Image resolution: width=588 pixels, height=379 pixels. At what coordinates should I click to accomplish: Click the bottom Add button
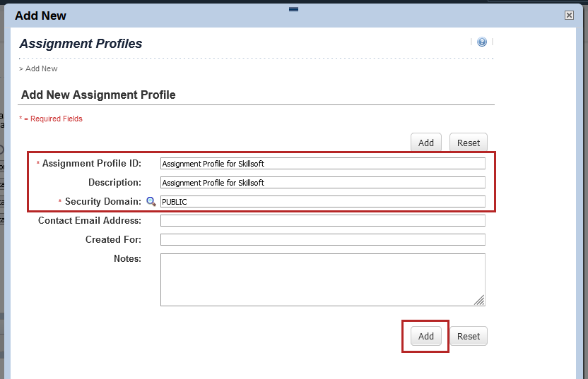(x=425, y=337)
